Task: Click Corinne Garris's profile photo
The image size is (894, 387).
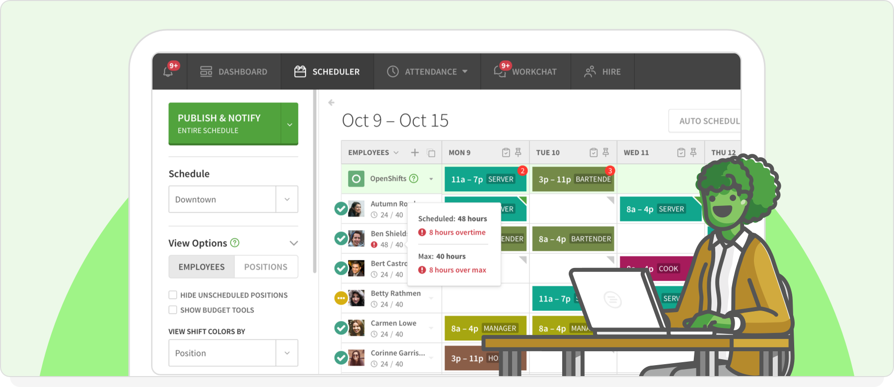Action: (356, 358)
